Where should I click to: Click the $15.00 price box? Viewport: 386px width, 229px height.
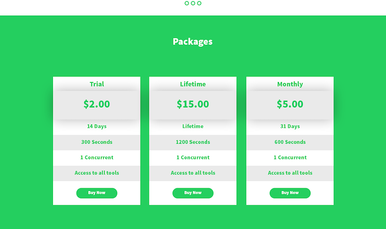tap(193, 104)
